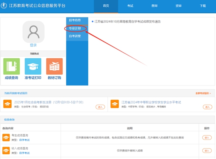Go to the 下载 navigation tab

pyautogui.click(x=203, y=6)
